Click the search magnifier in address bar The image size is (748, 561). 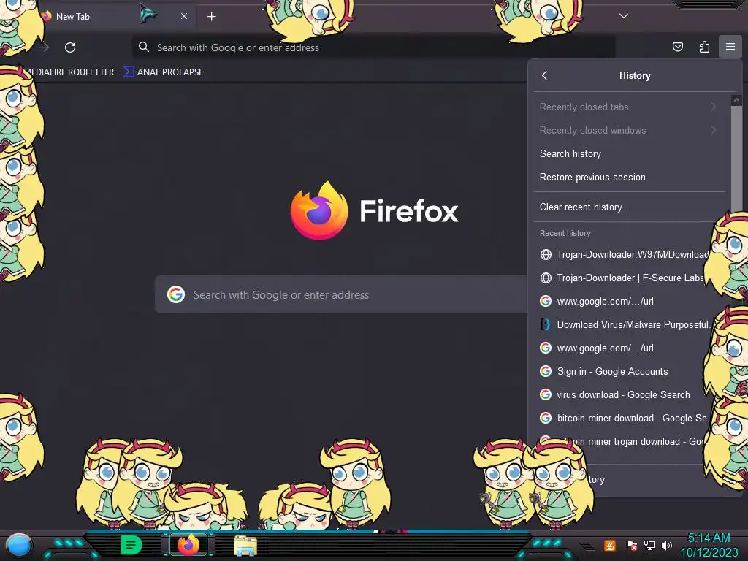(144, 47)
